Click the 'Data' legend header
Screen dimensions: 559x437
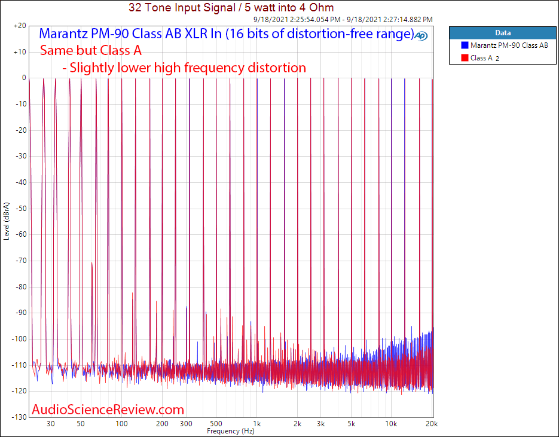click(503, 33)
